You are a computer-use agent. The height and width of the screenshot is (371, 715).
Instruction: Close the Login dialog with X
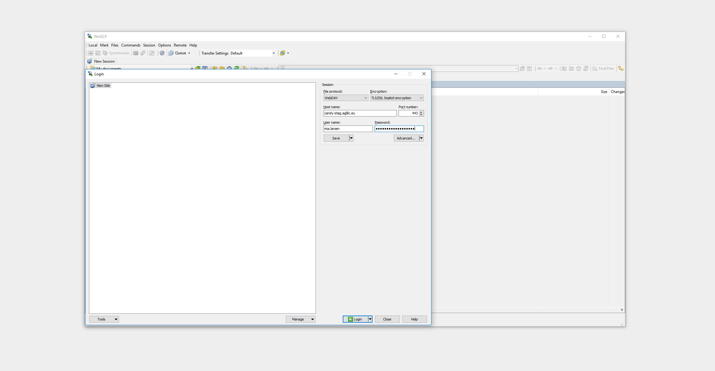point(424,74)
